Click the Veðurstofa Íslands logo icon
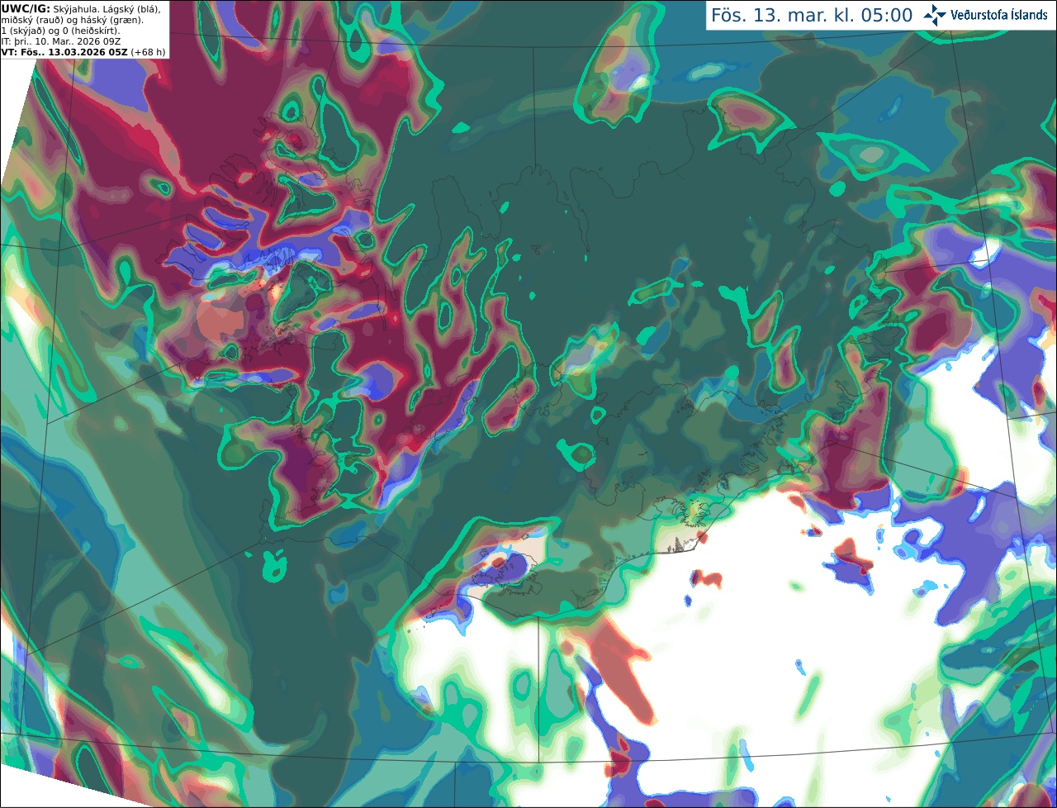The width and height of the screenshot is (1057, 808). (934, 15)
